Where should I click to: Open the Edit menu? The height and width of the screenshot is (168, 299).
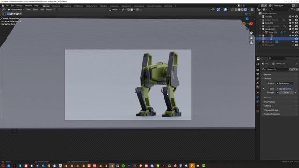point(13,6)
